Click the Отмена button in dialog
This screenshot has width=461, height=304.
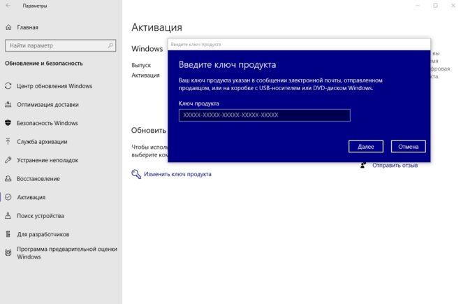[408, 147]
